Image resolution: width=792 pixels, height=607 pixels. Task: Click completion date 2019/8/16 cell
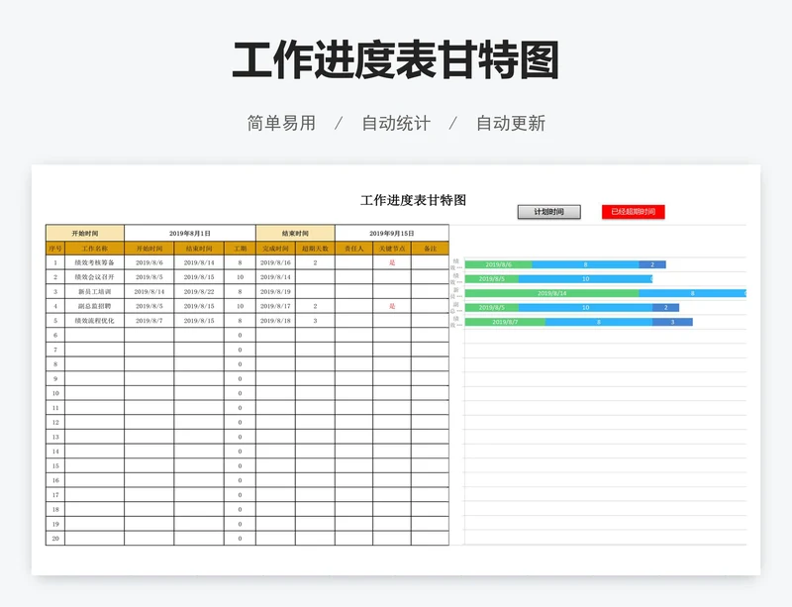click(x=275, y=262)
